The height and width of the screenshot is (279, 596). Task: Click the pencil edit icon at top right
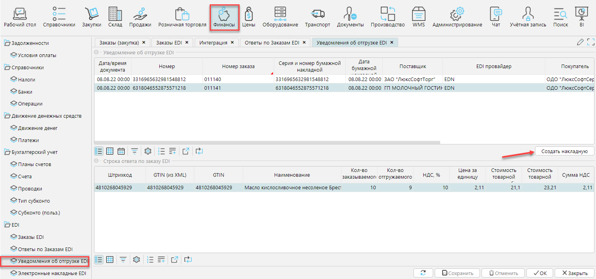(x=580, y=42)
